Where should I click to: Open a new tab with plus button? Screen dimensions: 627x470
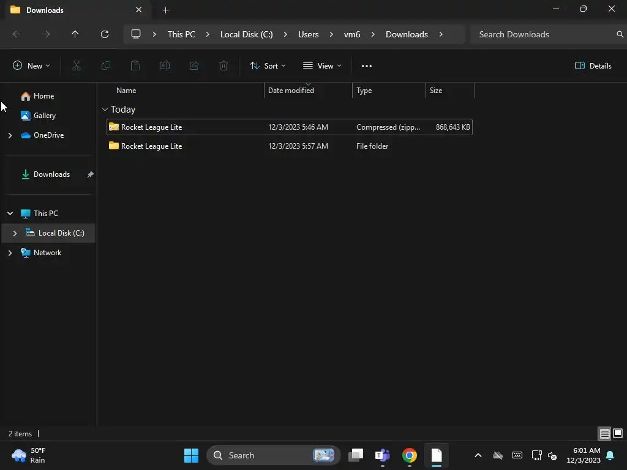pyautogui.click(x=165, y=10)
